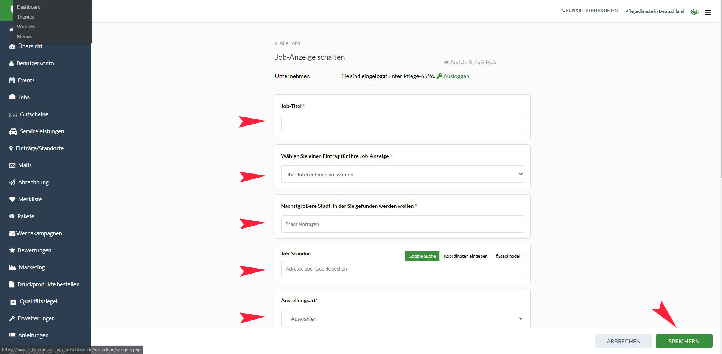Click the 'Sie sind eingeloggt unter Pflege-6596.' text
Image resolution: width=722 pixels, height=354 pixels.
(x=388, y=76)
